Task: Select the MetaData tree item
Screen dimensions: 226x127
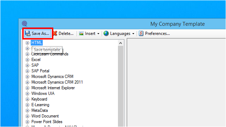Action: click(40, 110)
